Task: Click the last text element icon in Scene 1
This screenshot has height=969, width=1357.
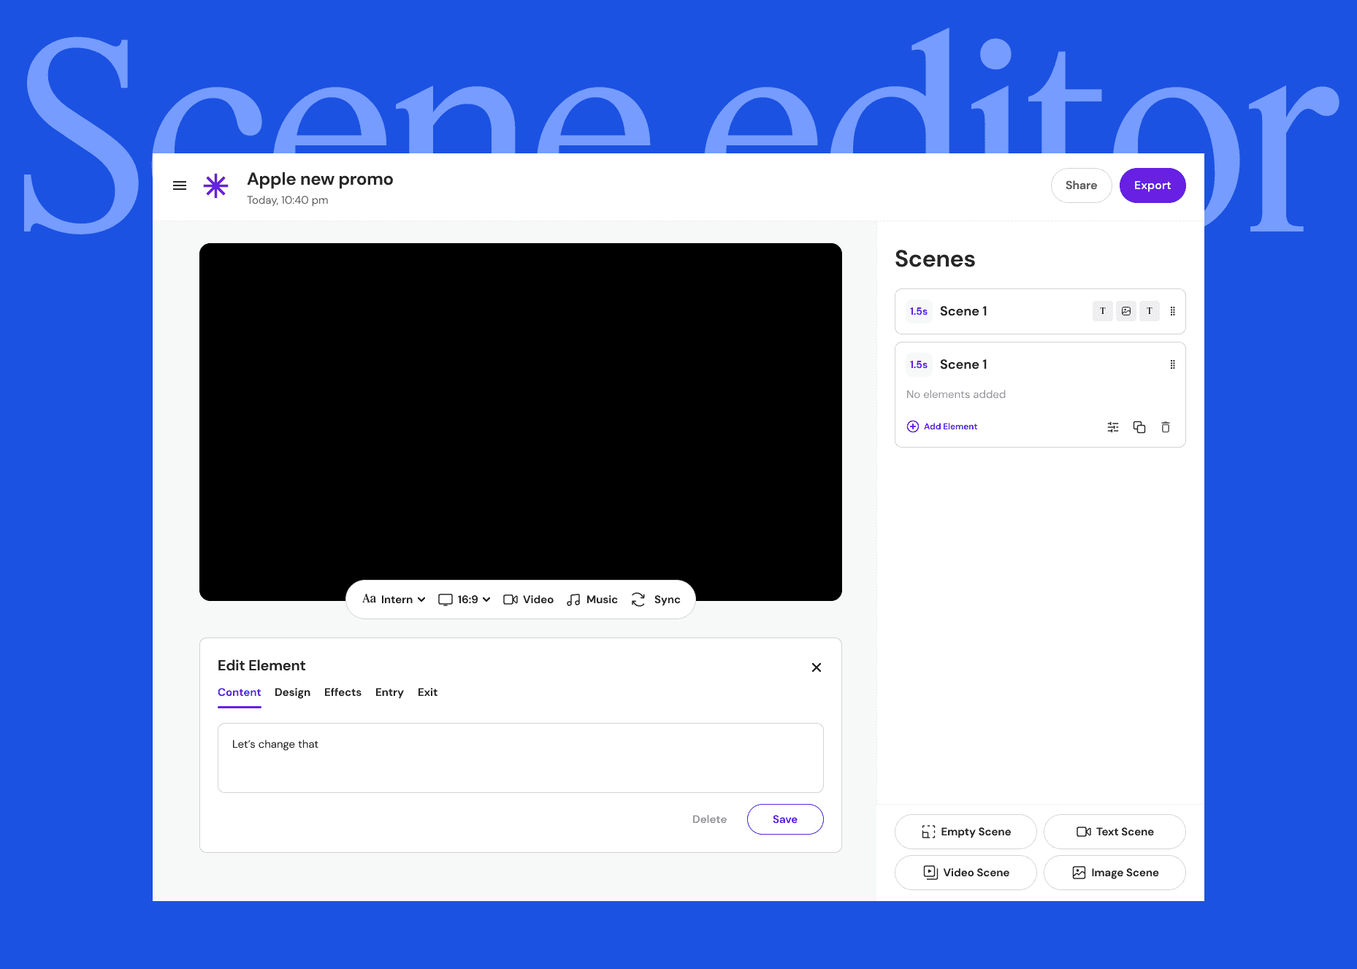Action: [1150, 311]
